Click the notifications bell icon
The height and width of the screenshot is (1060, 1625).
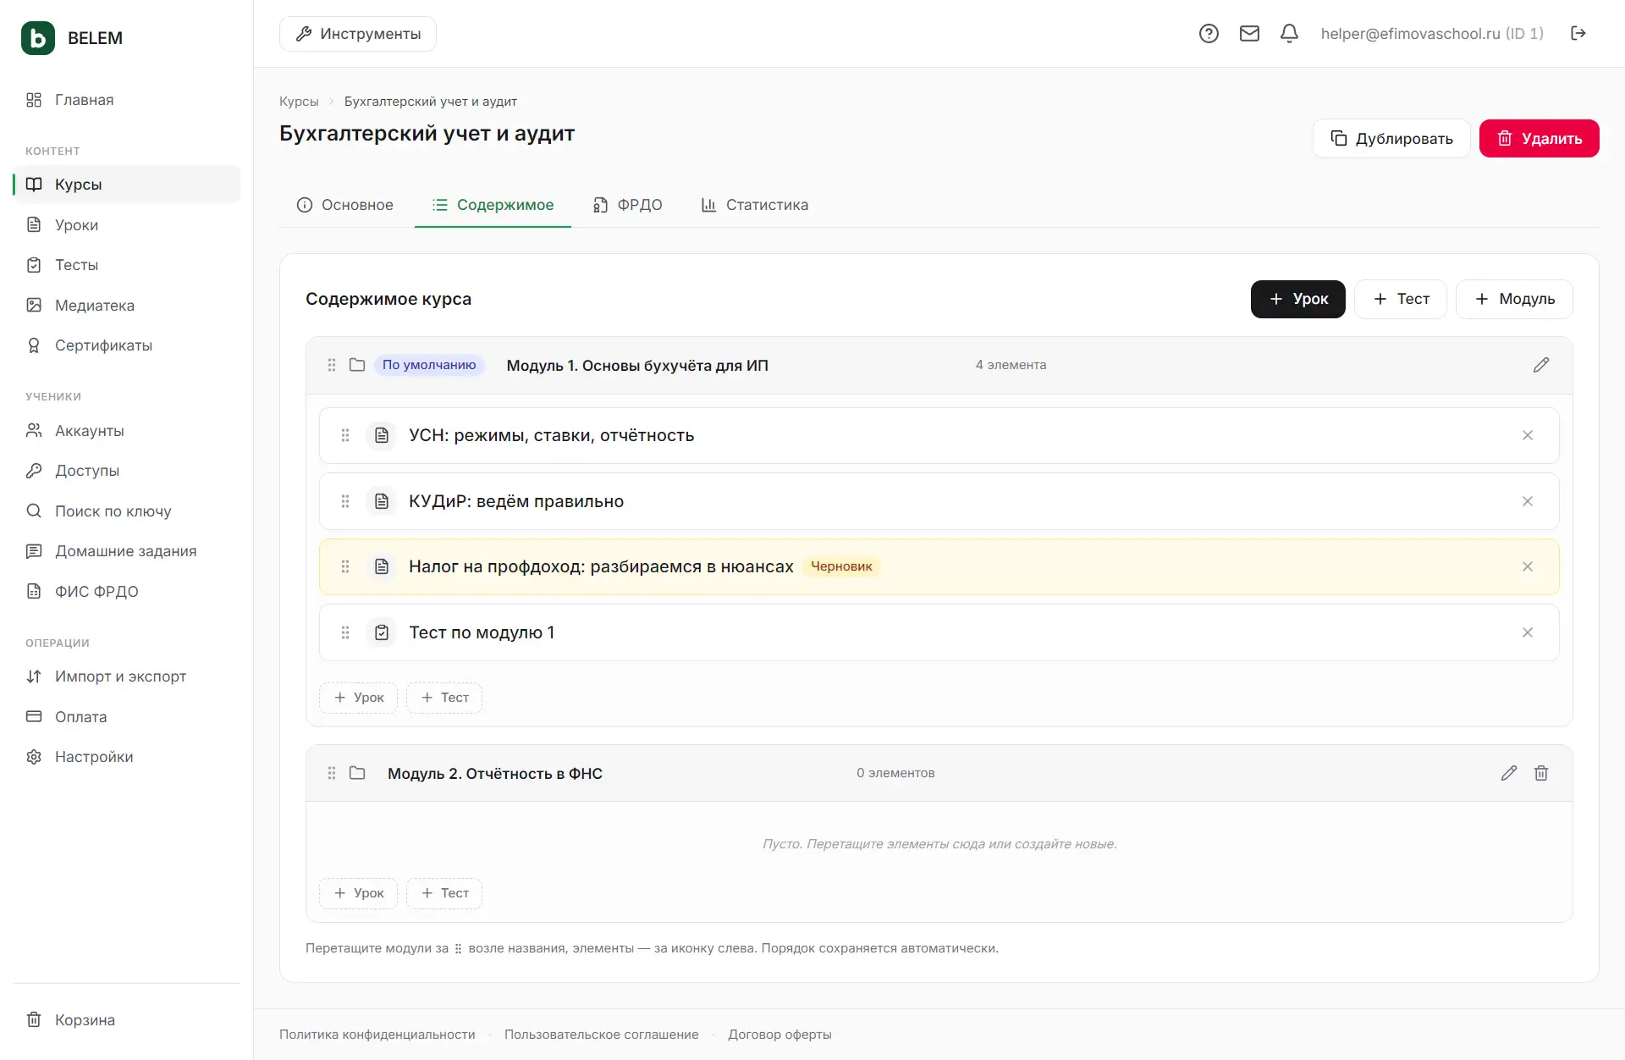(x=1289, y=34)
